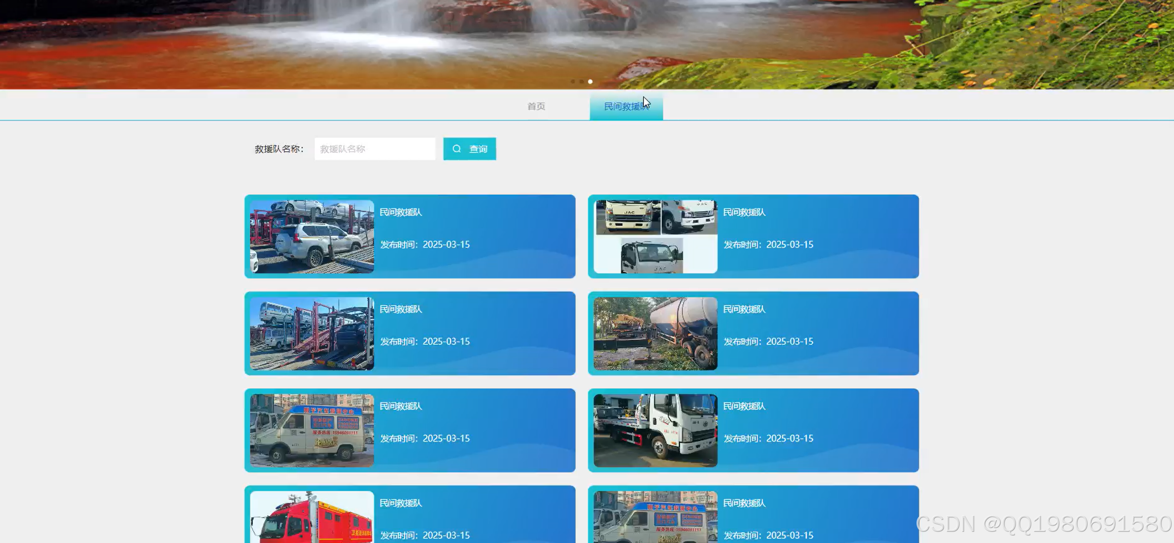
Task: Open thumbnail of white SUV on car carrier
Action: pos(312,236)
